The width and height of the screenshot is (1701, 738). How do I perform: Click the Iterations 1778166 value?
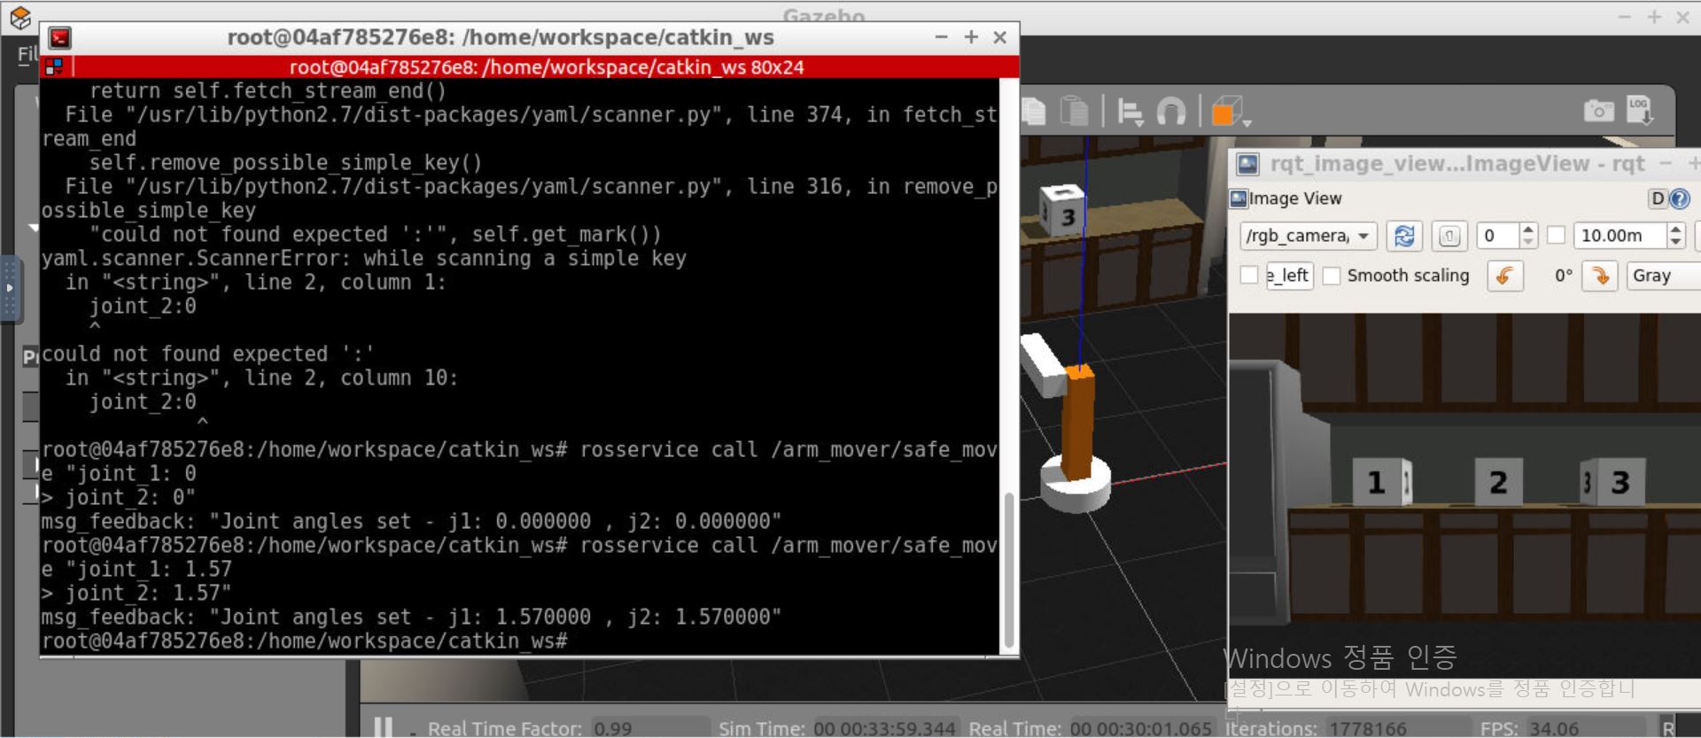(x=1368, y=728)
